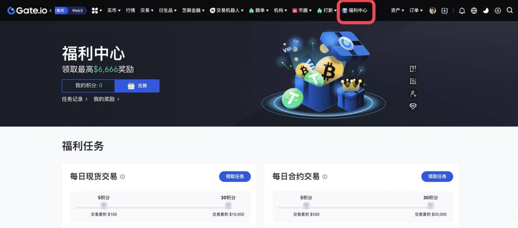
Task: Open the user avatar profile icon
Action: (433, 11)
